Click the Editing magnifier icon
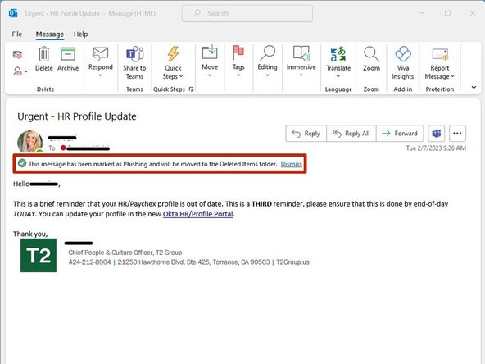Screen dimensions: 485x364 [267, 53]
